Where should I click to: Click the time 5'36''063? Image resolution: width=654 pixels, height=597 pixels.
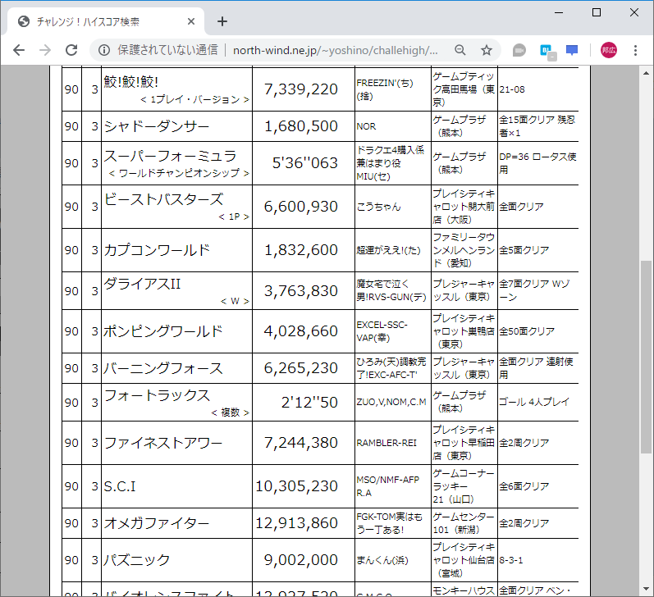pos(305,163)
